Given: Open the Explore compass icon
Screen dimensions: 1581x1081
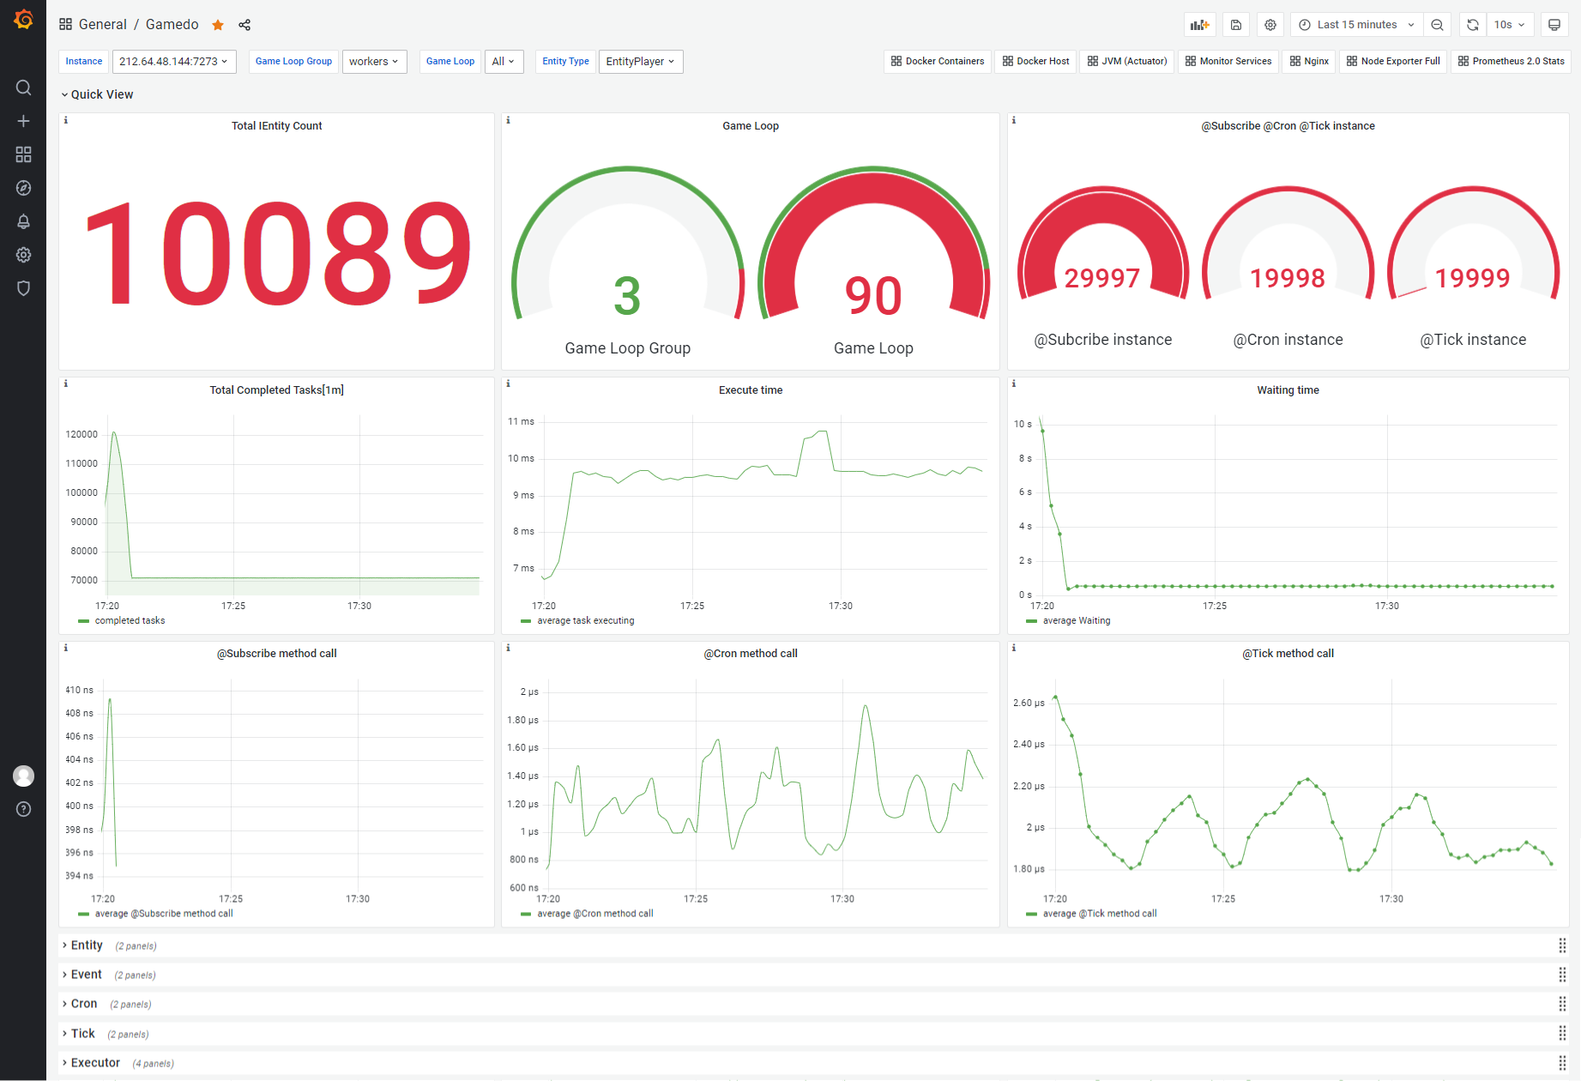Looking at the screenshot, I should click(23, 188).
